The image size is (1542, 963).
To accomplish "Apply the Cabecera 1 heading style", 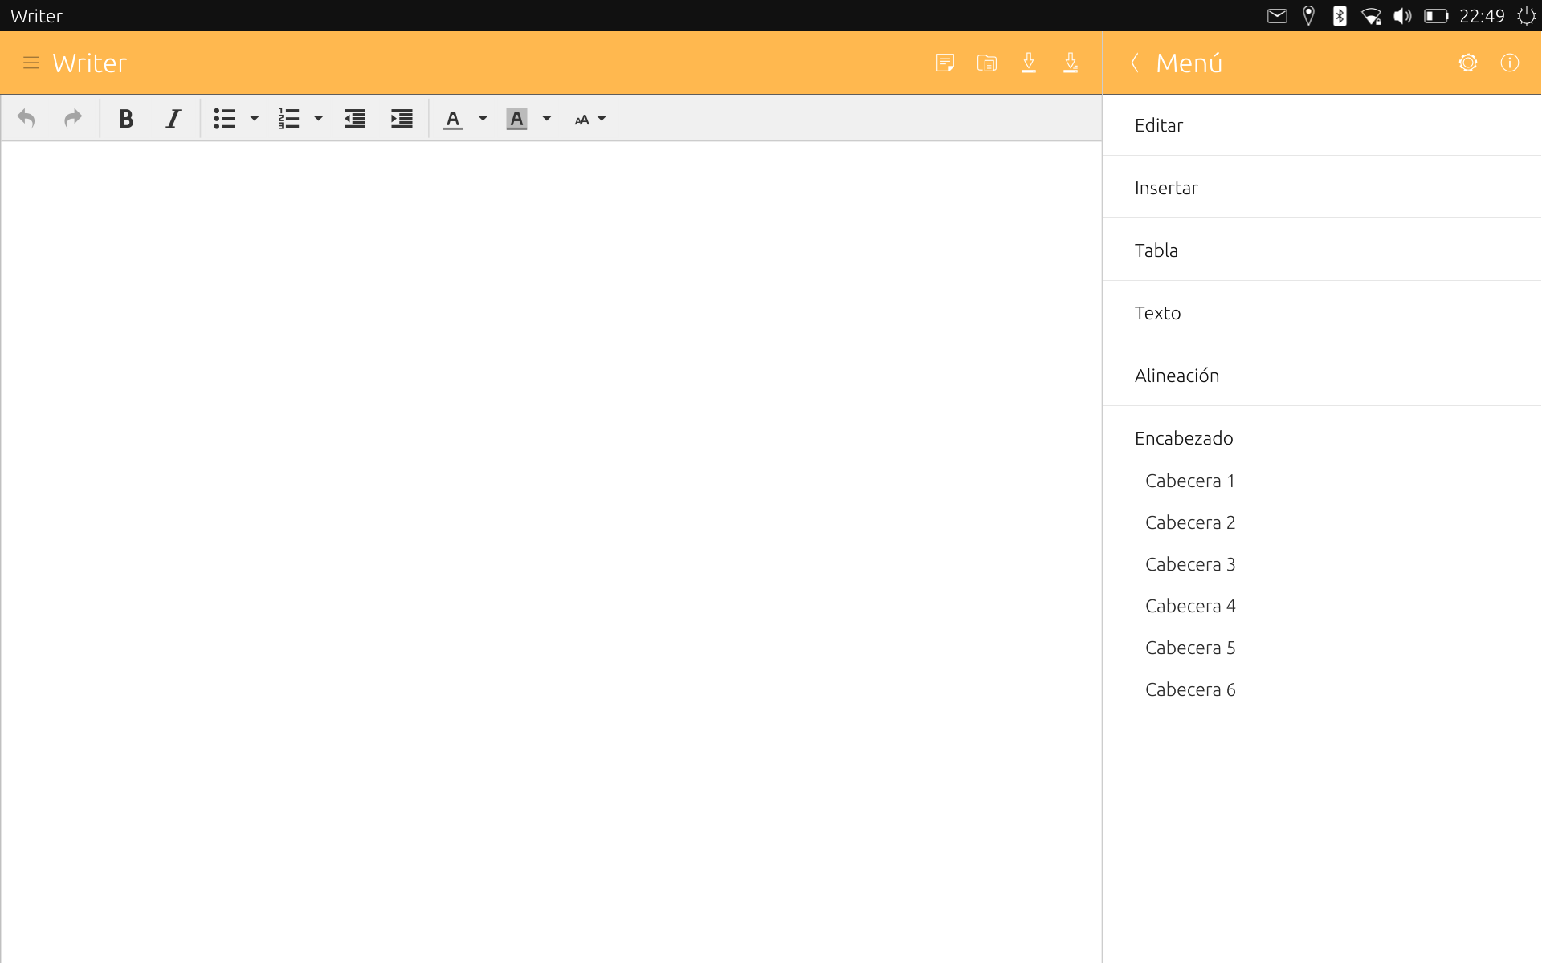I will (x=1189, y=481).
